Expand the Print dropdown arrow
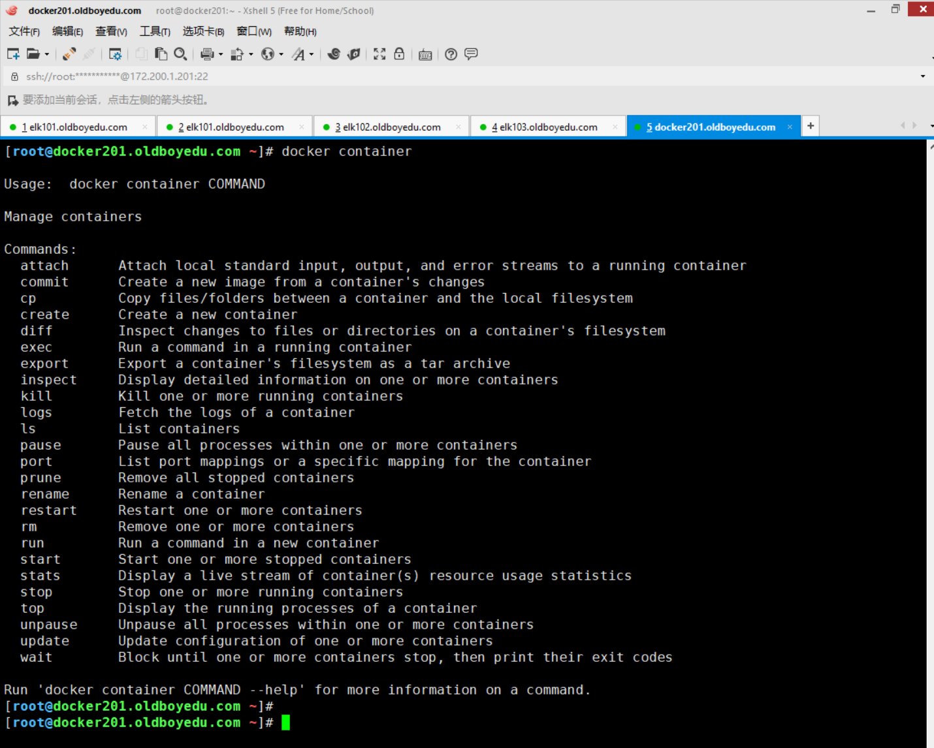This screenshot has width=934, height=748. tap(221, 55)
